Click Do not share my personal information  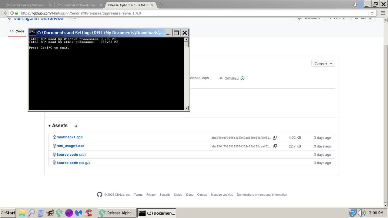point(262,195)
